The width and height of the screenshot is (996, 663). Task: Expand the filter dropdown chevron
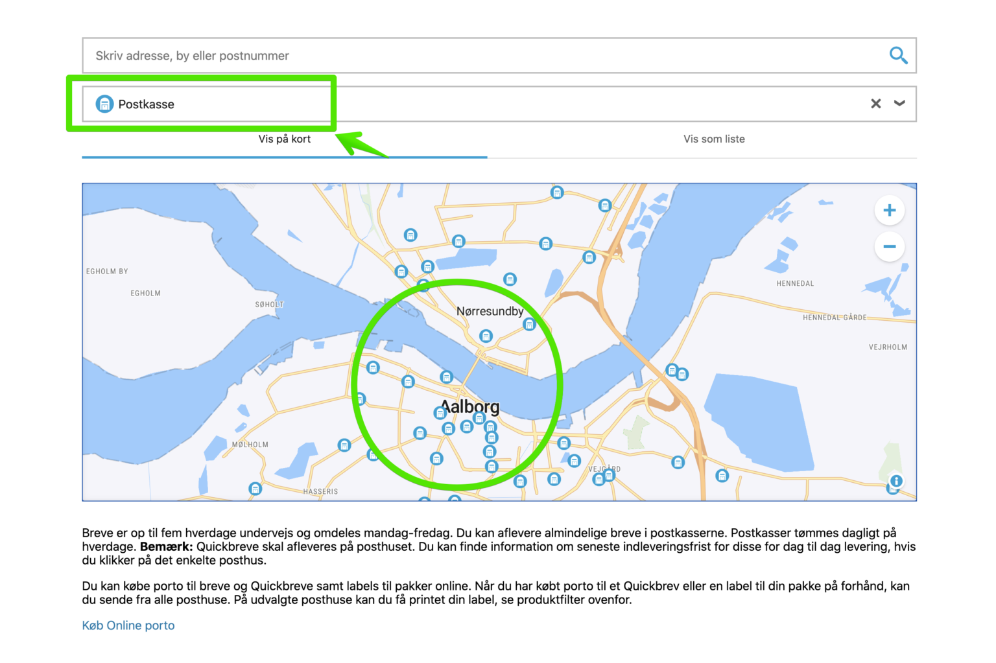coord(899,104)
